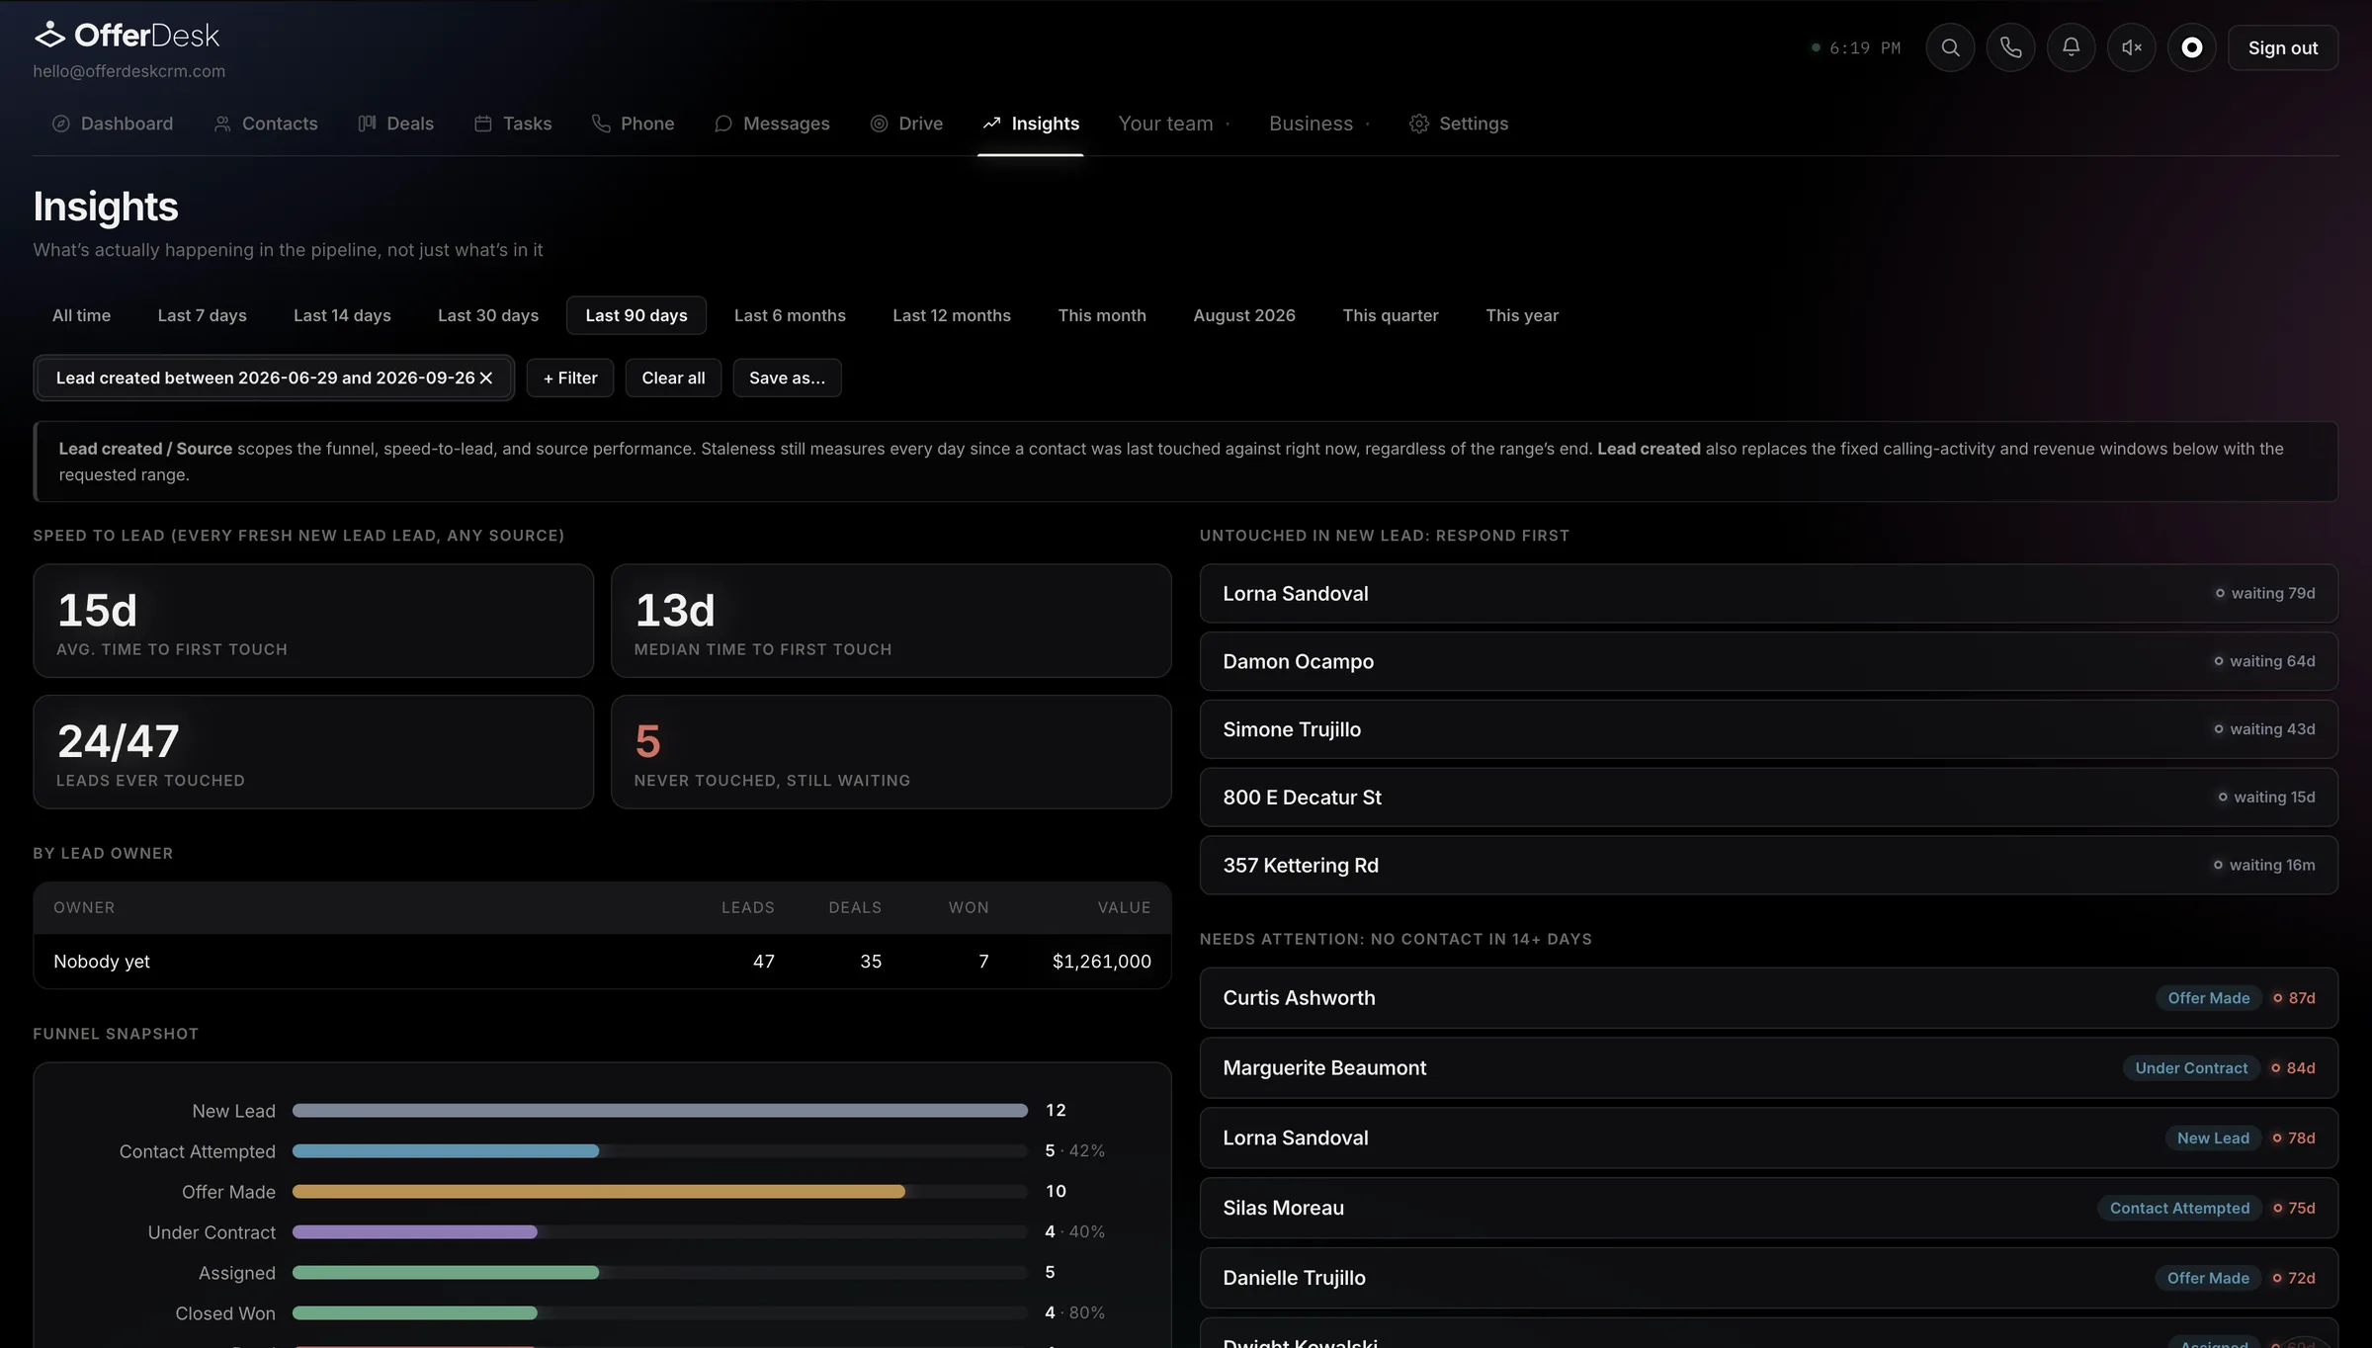Open the Save as... options
This screenshot has width=2372, height=1348.
[787, 378]
